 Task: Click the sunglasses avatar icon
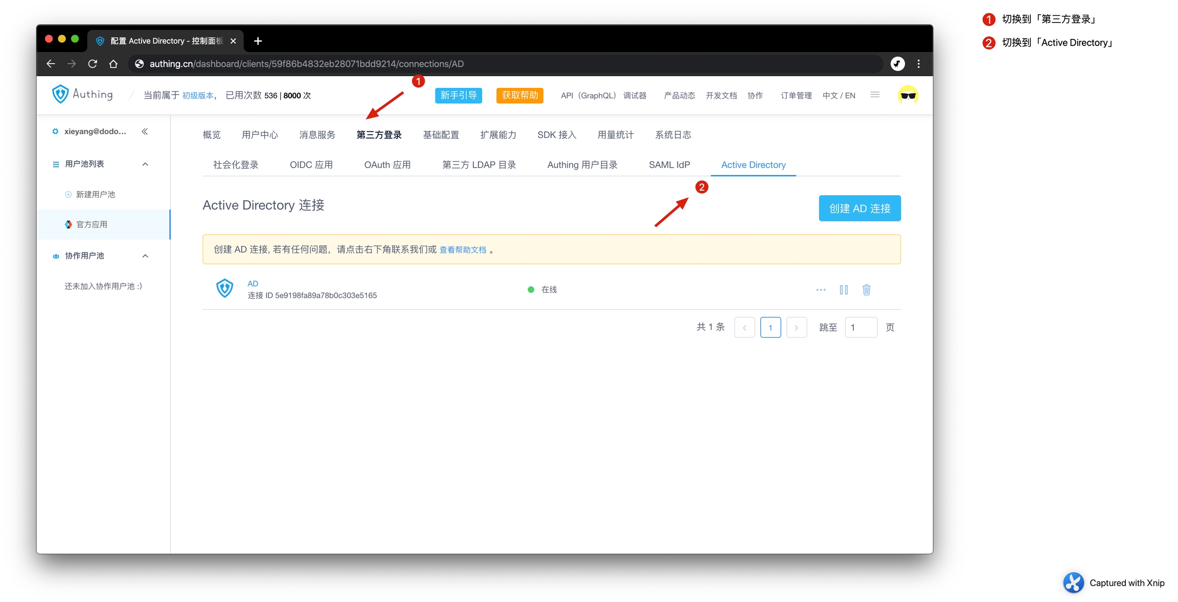(908, 95)
